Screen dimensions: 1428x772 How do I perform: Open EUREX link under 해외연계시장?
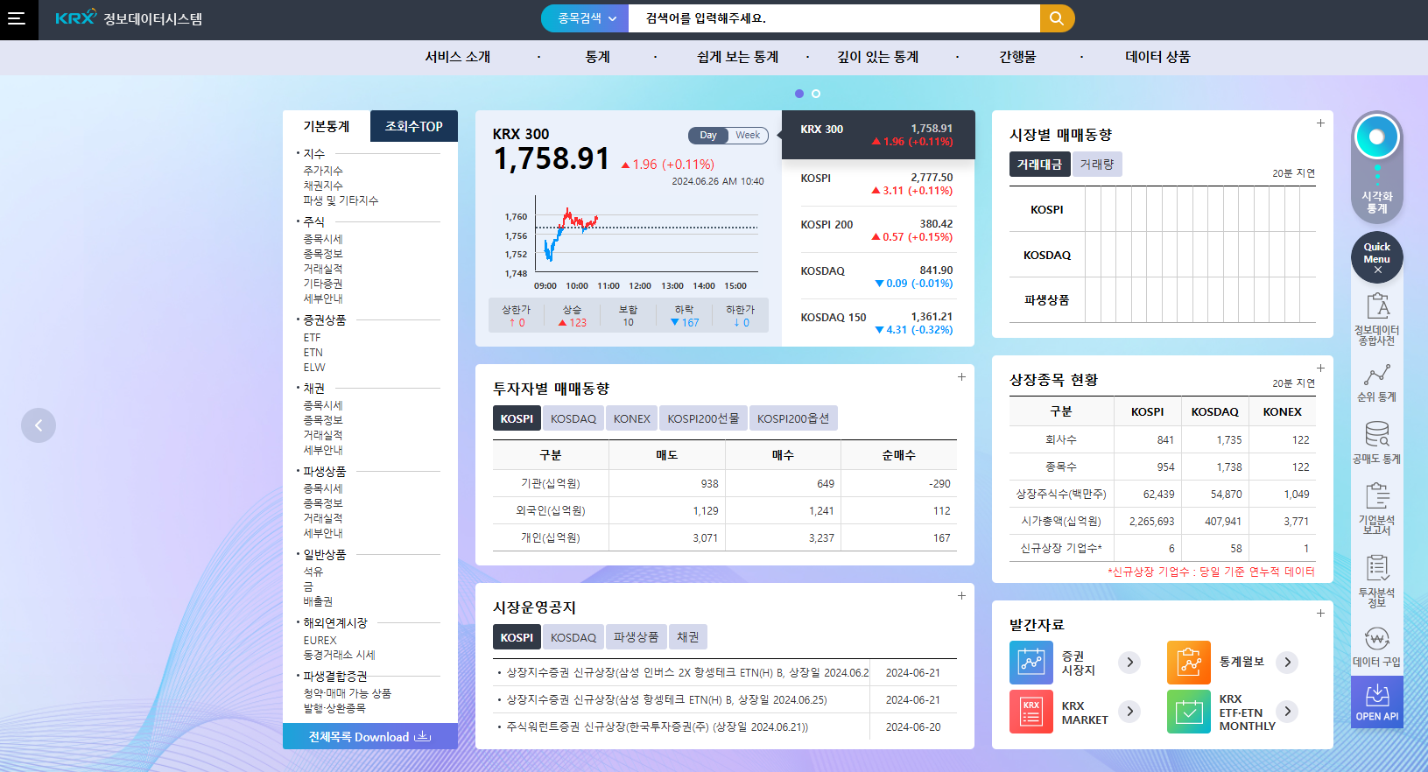click(x=320, y=640)
